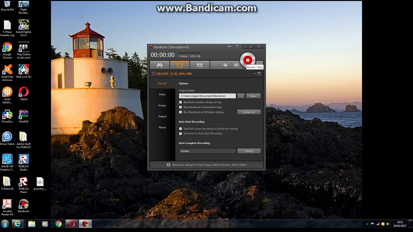413x232 pixels.
Task: Open the Video settings tab
Action: point(162,94)
